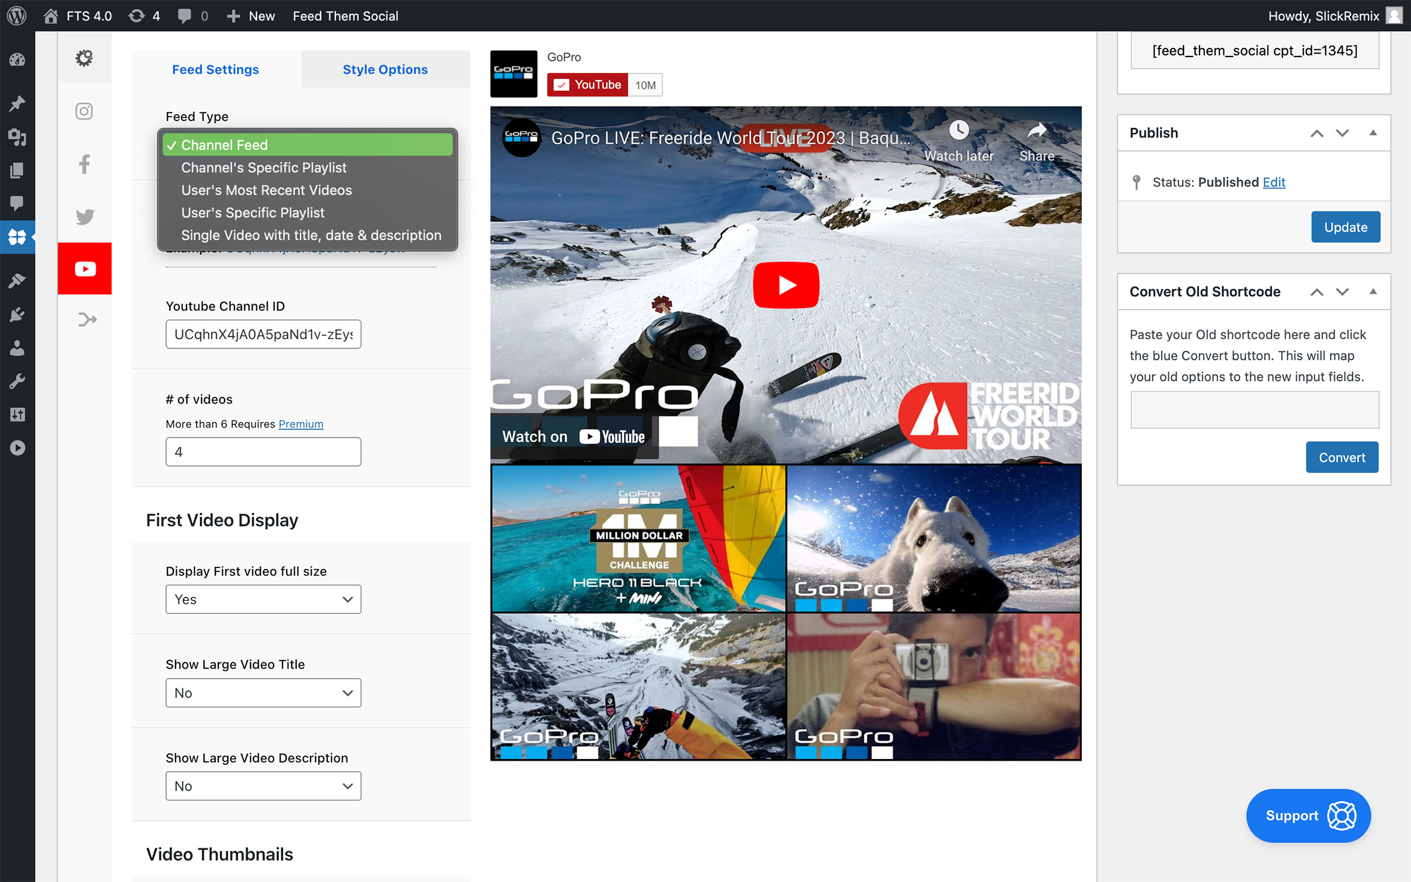Click the Edit status link
1411x882 pixels.
(1274, 182)
